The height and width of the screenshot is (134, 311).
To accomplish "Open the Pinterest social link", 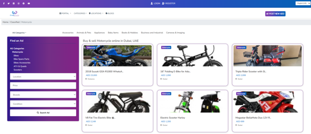I will pyautogui.click(x=24, y=3).
